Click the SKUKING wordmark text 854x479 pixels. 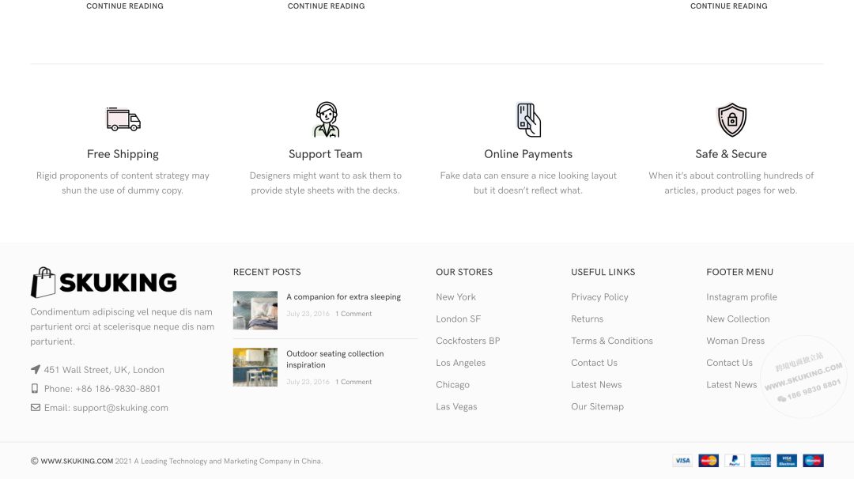[118, 282]
